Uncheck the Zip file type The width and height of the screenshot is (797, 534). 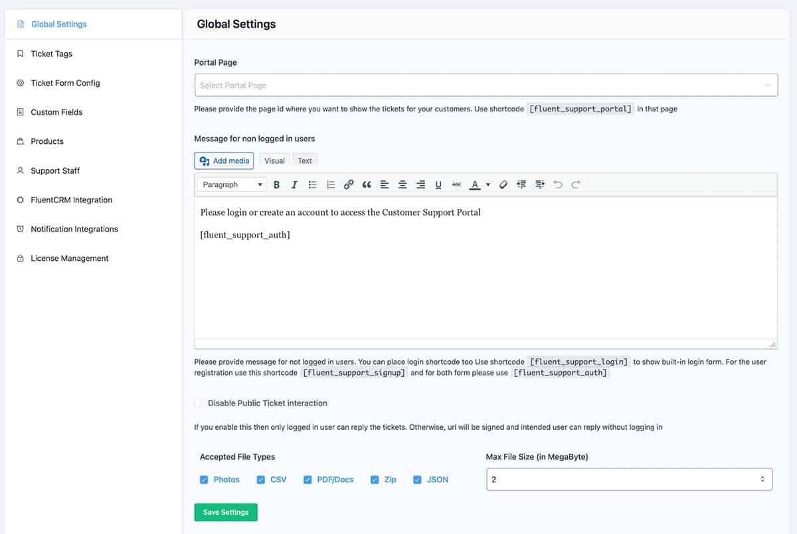[x=375, y=480]
